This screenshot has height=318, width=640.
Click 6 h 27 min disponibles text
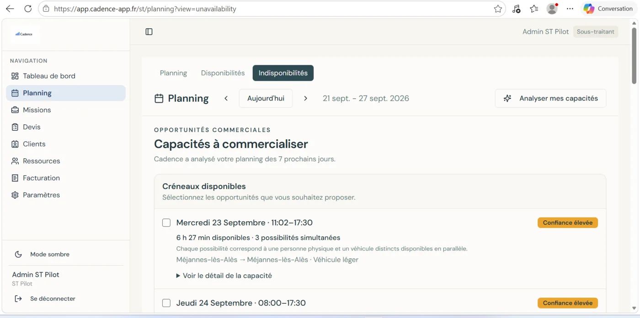click(213, 238)
